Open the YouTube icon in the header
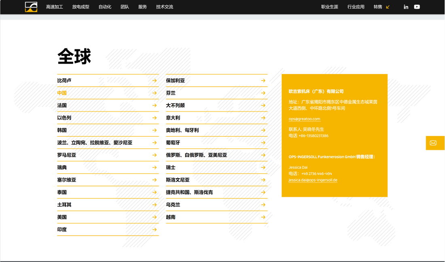Image resolution: width=445 pixels, height=262 pixels. (x=417, y=6)
